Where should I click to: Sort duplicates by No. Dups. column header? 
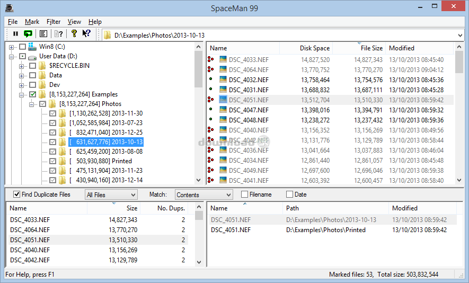[171, 208]
